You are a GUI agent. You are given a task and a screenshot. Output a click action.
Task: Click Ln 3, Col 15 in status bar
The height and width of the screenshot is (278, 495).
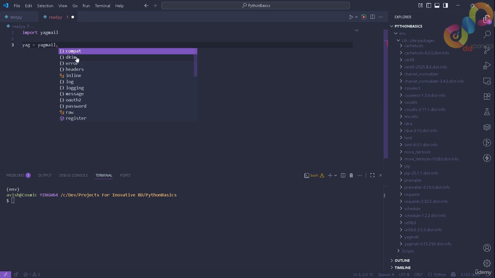click(x=363, y=275)
